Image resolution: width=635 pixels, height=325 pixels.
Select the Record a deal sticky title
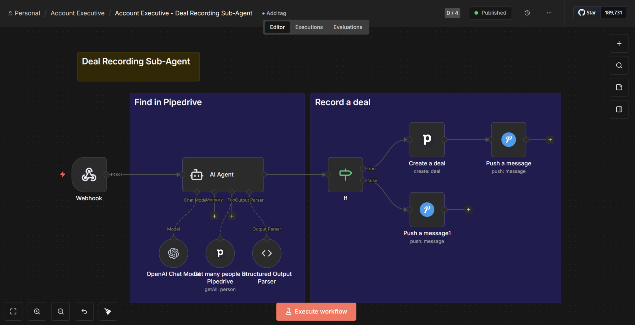point(343,102)
